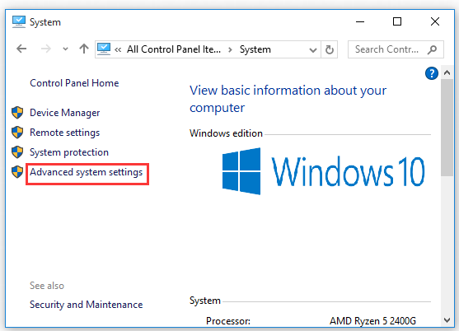Image resolution: width=459 pixels, height=331 pixels.
Task: Refresh the System page
Action: [330, 49]
